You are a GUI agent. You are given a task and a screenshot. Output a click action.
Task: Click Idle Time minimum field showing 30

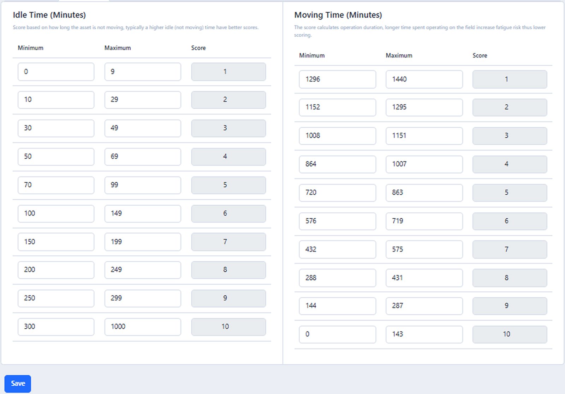56,128
